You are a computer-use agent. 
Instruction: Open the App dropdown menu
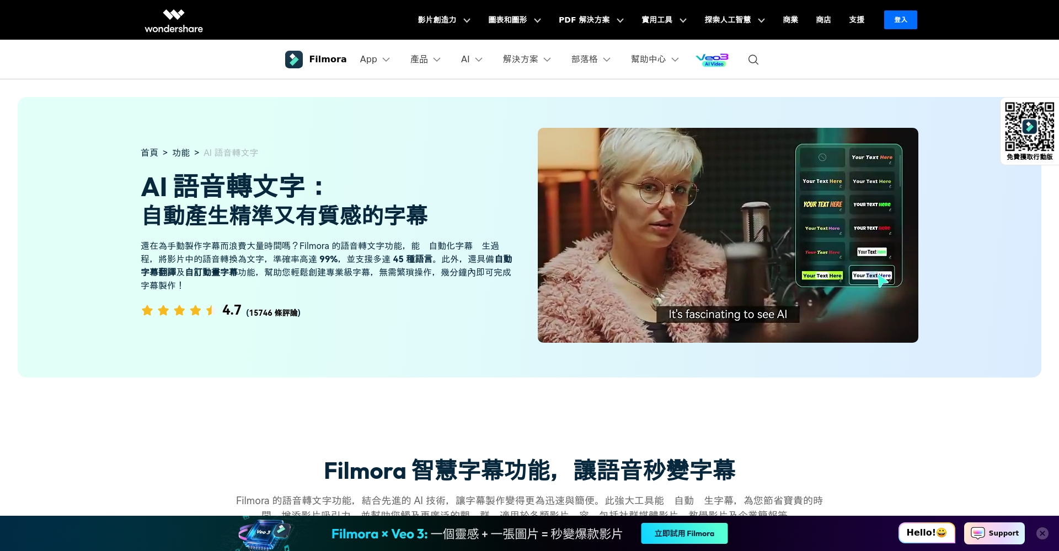click(x=375, y=60)
